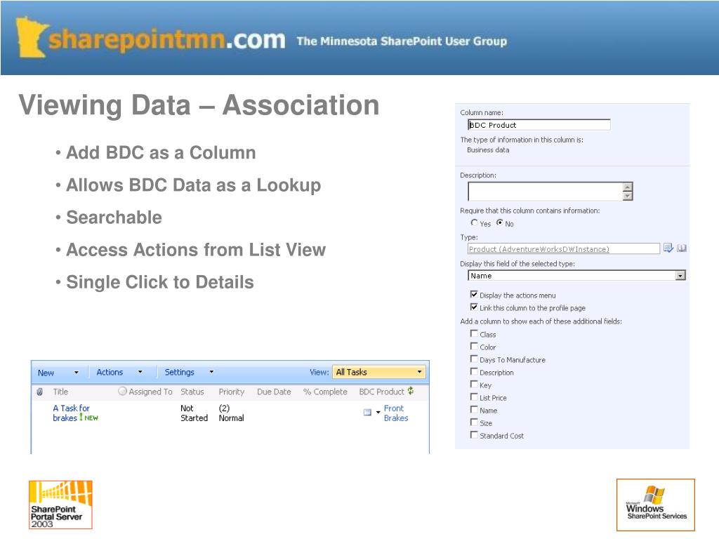Open the Front Brakes actions dropdown arrow
The width and height of the screenshot is (719, 539).
click(x=378, y=413)
